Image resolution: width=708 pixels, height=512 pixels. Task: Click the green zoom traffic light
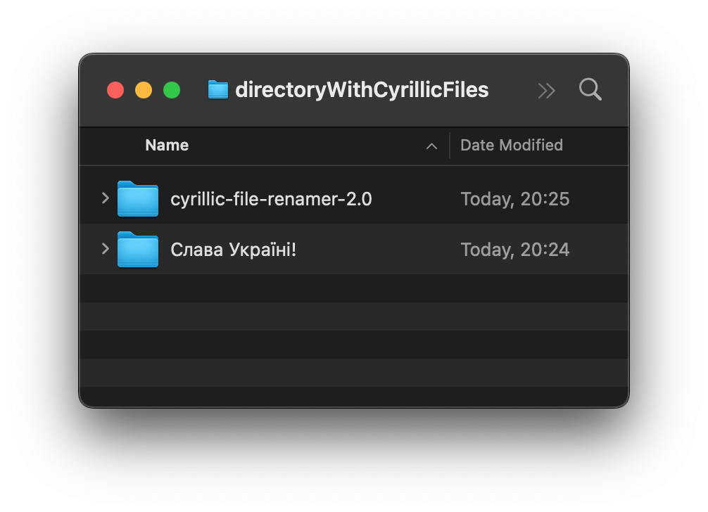pyautogui.click(x=171, y=90)
